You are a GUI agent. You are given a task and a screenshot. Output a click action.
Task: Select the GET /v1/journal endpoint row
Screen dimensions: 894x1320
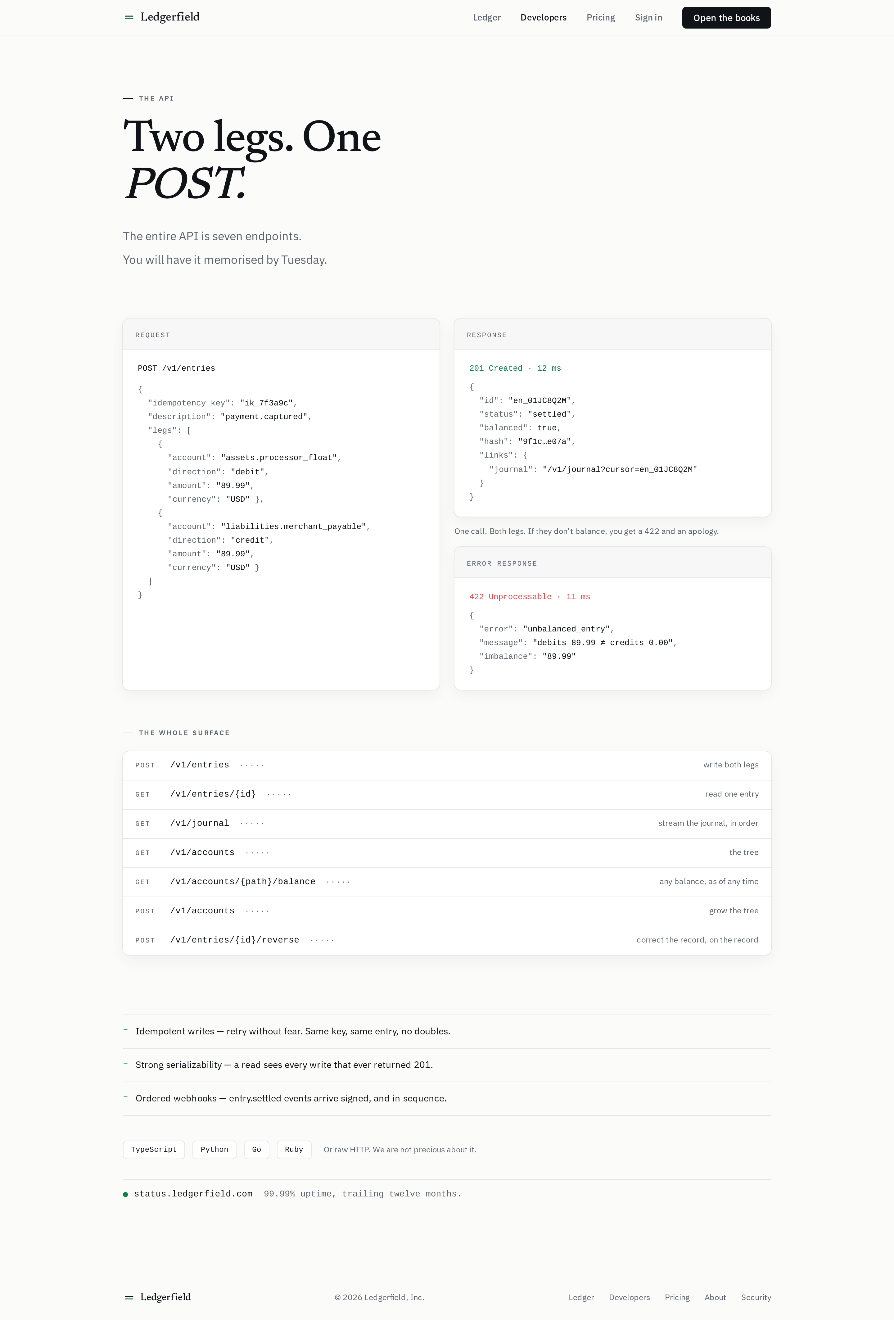pyautogui.click(x=447, y=824)
